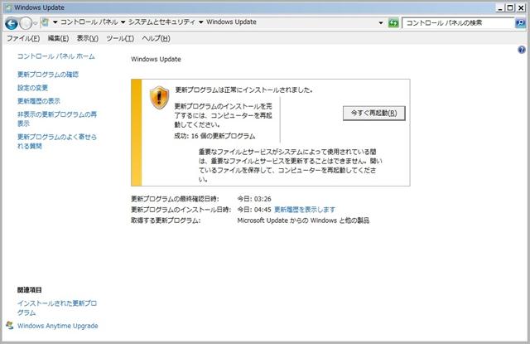
Task: Minimize the Windows Update window
Action: coord(500,7)
